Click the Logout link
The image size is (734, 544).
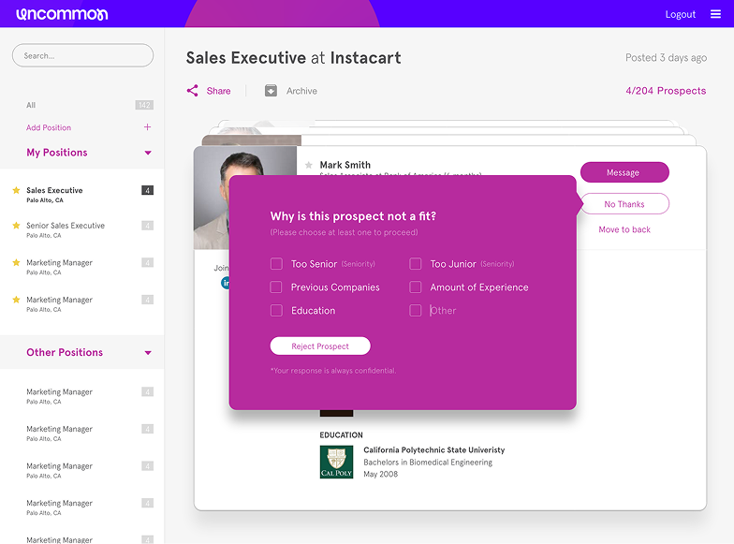click(680, 14)
